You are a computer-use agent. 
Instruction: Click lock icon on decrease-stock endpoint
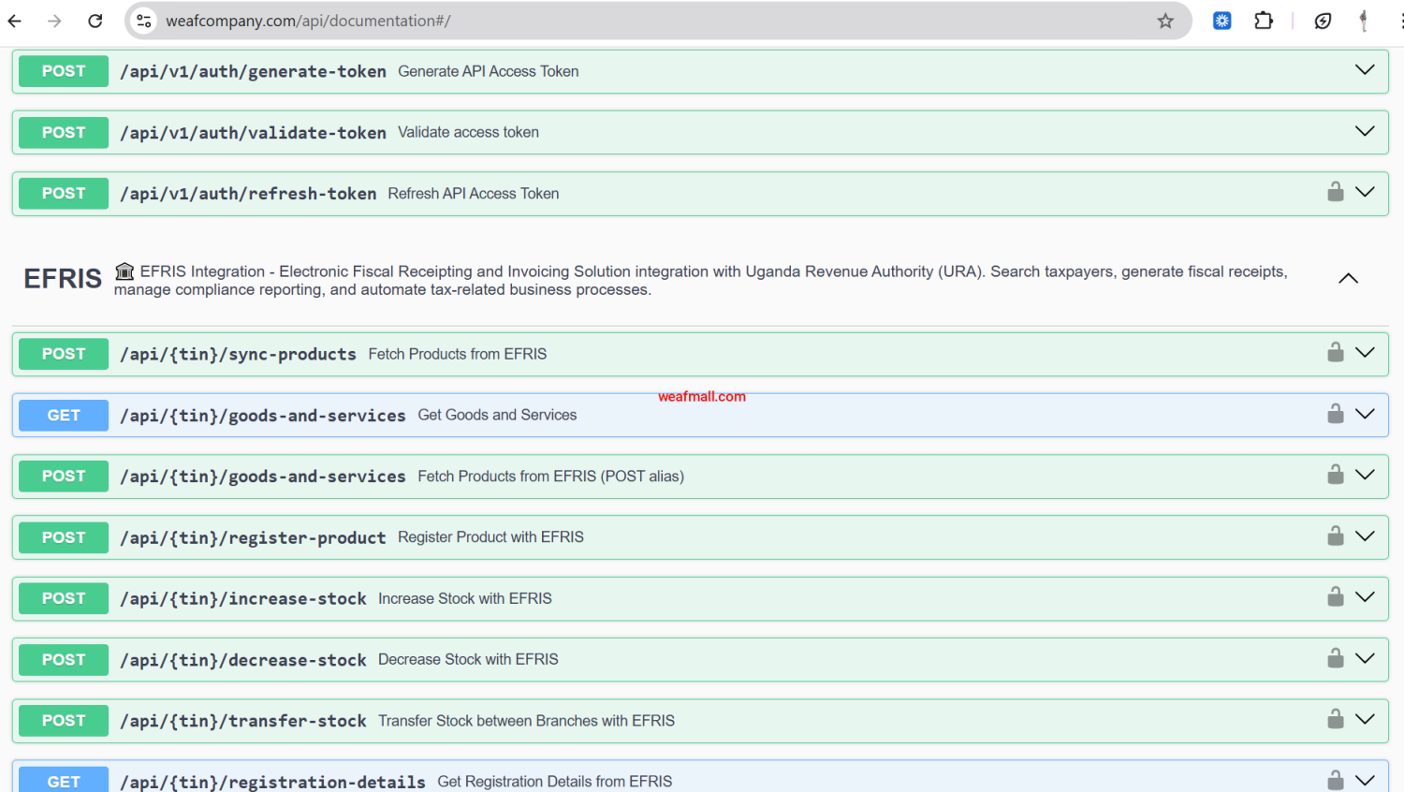1336,658
